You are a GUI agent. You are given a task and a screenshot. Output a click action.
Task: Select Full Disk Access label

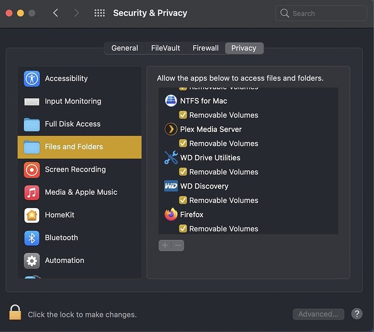[73, 124]
